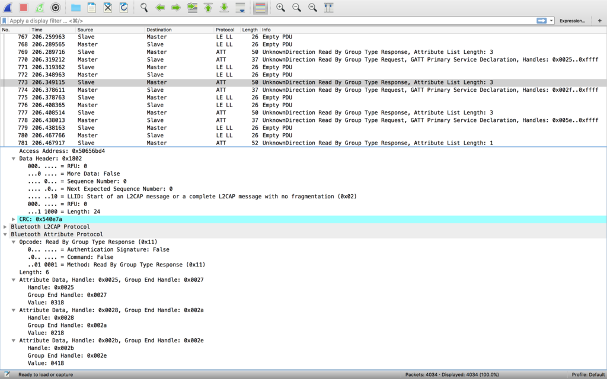Viewport: 607px width, 379px height.
Task: Open expert info status bar icon
Action: point(7,374)
